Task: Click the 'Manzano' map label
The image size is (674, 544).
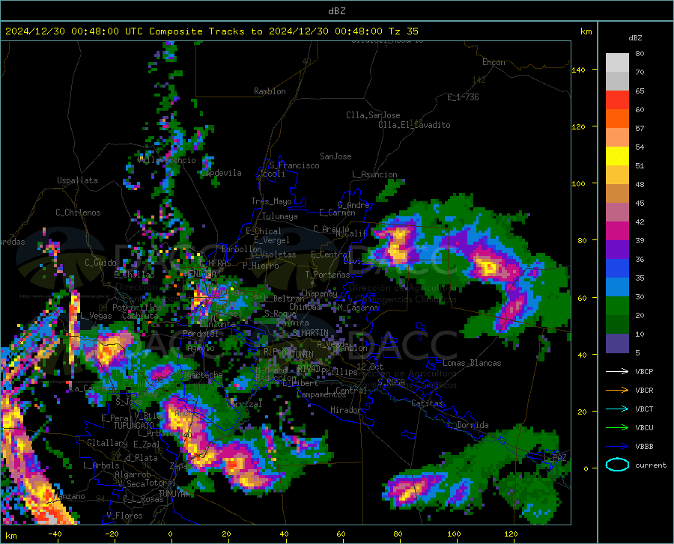Action: tap(69, 496)
